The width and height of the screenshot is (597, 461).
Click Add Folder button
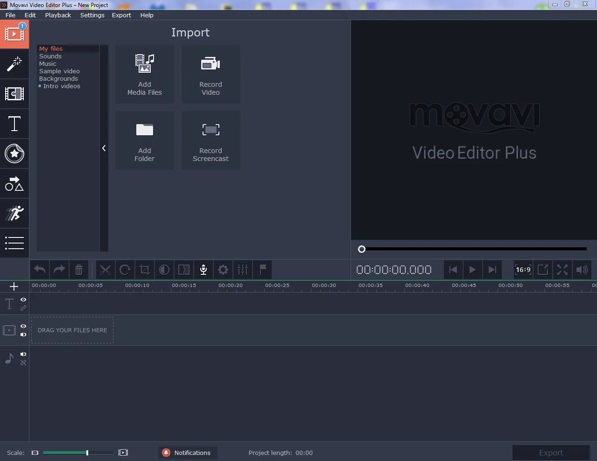point(145,140)
